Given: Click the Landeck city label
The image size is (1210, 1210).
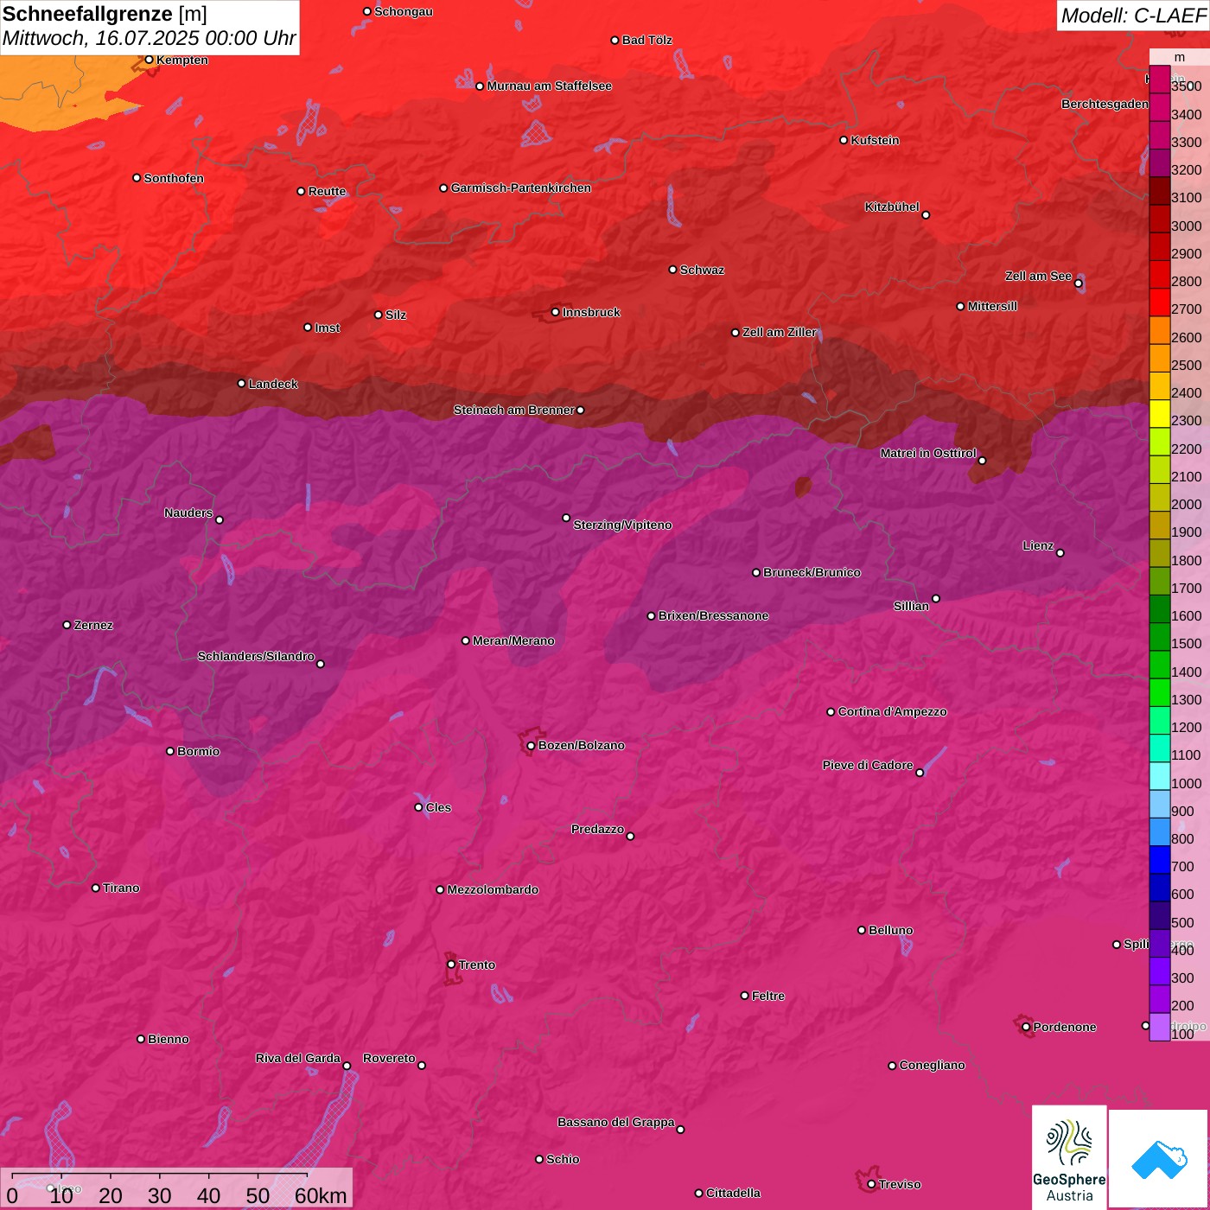Looking at the screenshot, I should (x=273, y=384).
